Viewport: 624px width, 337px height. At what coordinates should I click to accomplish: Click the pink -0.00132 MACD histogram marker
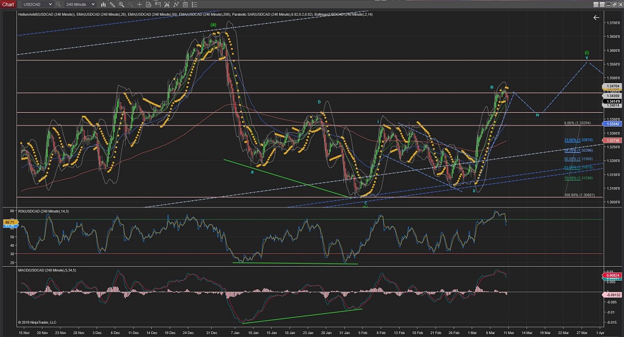click(x=612, y=295)
